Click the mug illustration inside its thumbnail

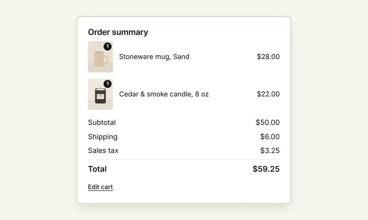pos(101,59)
